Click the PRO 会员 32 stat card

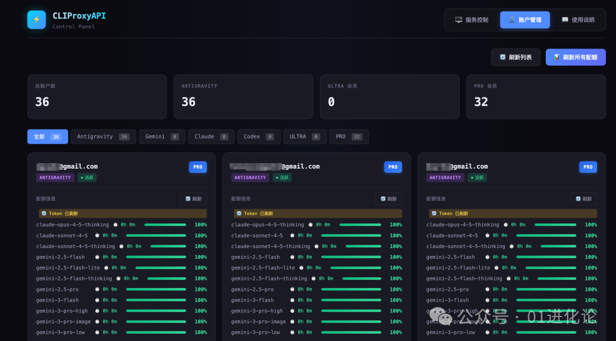tap(536, 96)
